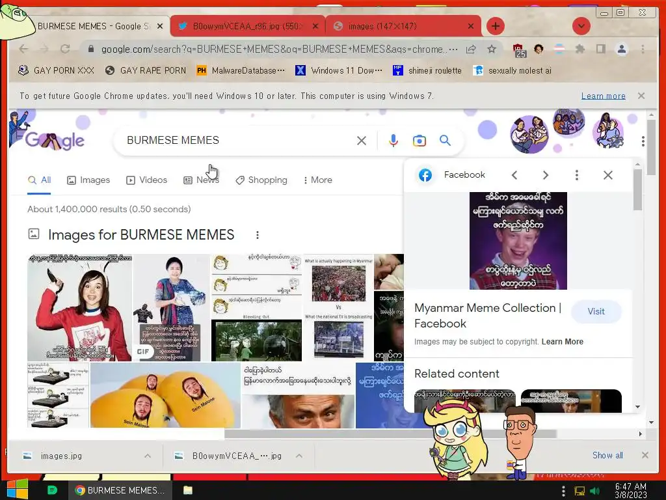Screen dimensions: 666x500
Task: Click the page horizontal scrollbar
Action: click(x=390, y=434)
